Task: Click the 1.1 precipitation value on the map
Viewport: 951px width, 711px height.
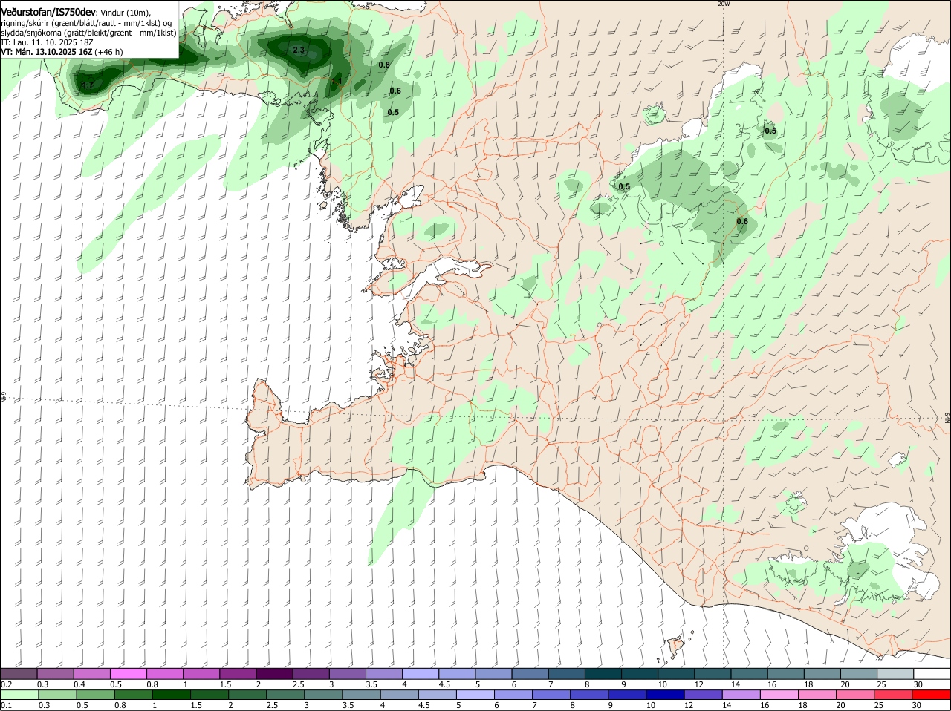Action: (x=337, y=82)
